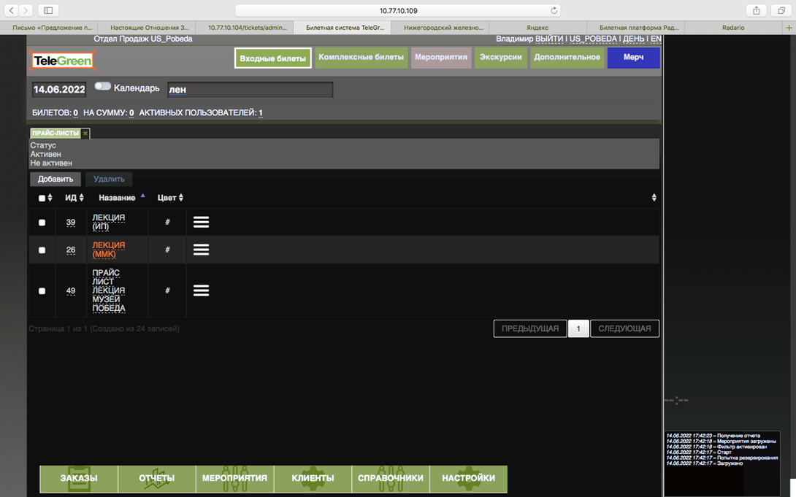Click the TeleGreen logo
Image resolution: width=796 pixels, height=497 pixels.
(62, 61)
